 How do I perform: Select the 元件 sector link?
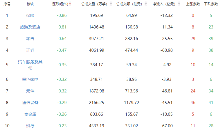click(30, 91)
